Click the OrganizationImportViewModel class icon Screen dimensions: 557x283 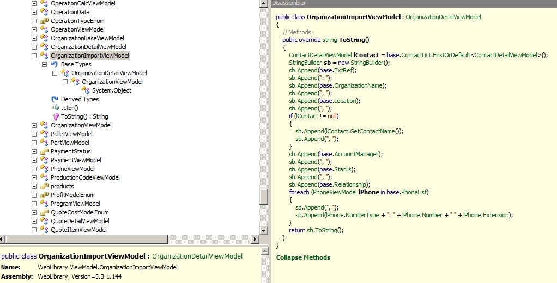click(44, 56)
